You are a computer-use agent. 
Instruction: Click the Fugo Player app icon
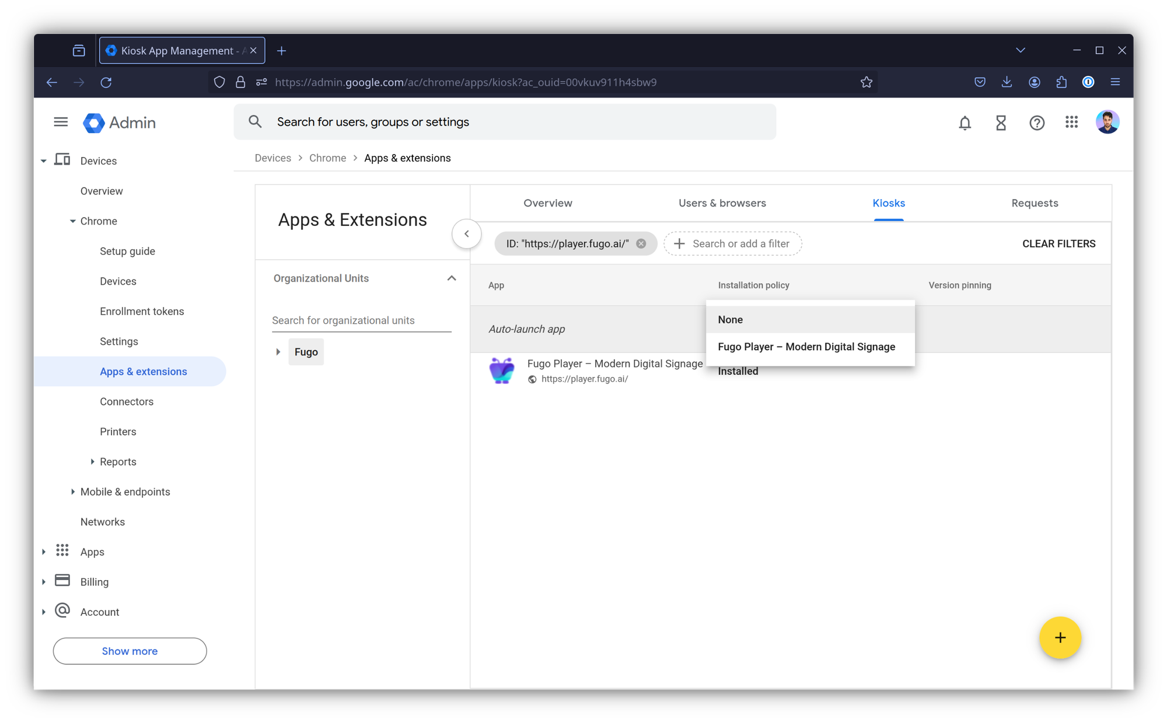(x=502, y=371)
